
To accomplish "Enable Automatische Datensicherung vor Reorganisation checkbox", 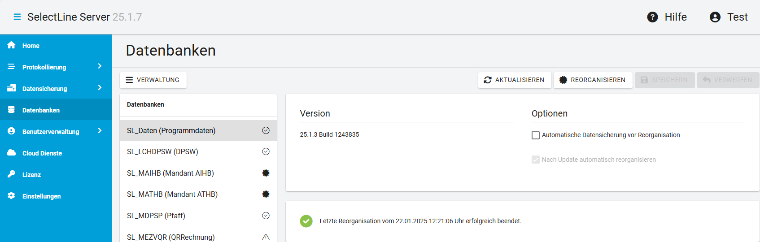I will pyautogui.click(x=536, y=135).
